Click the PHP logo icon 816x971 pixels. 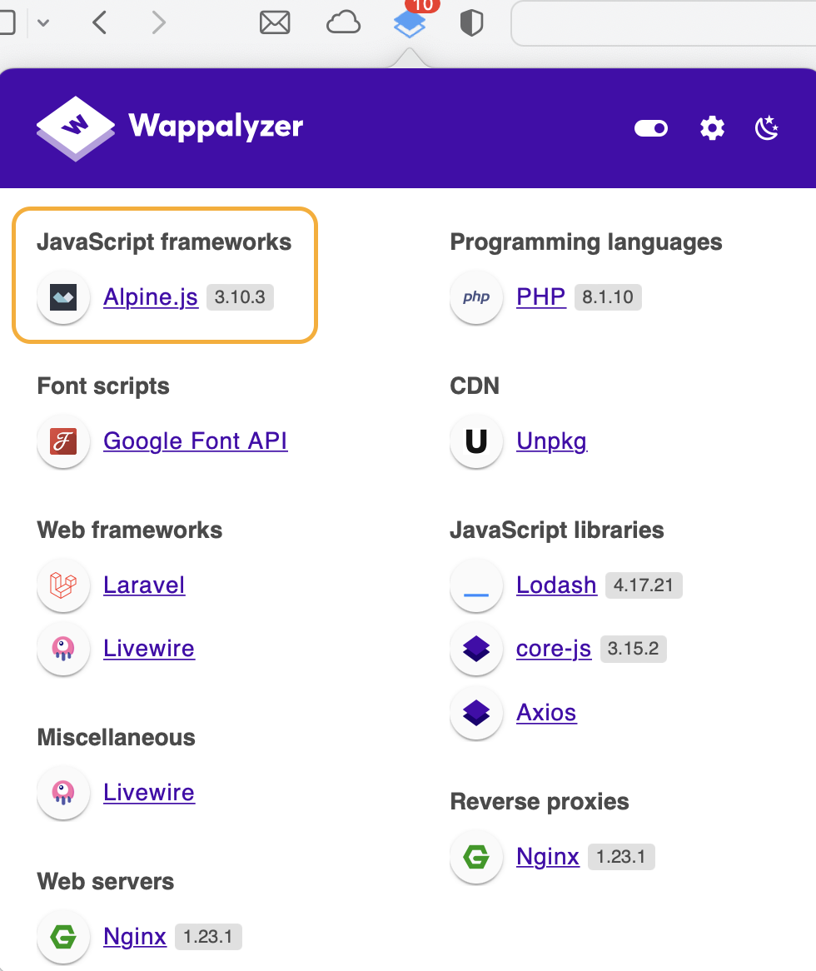[x=476, y=296]
